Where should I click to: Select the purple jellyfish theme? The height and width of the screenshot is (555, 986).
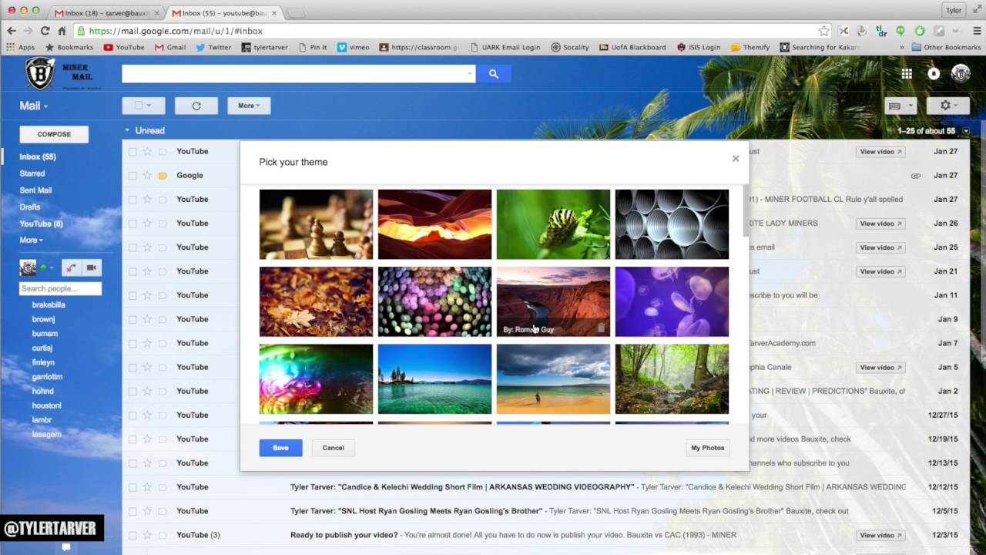[672, 301]
